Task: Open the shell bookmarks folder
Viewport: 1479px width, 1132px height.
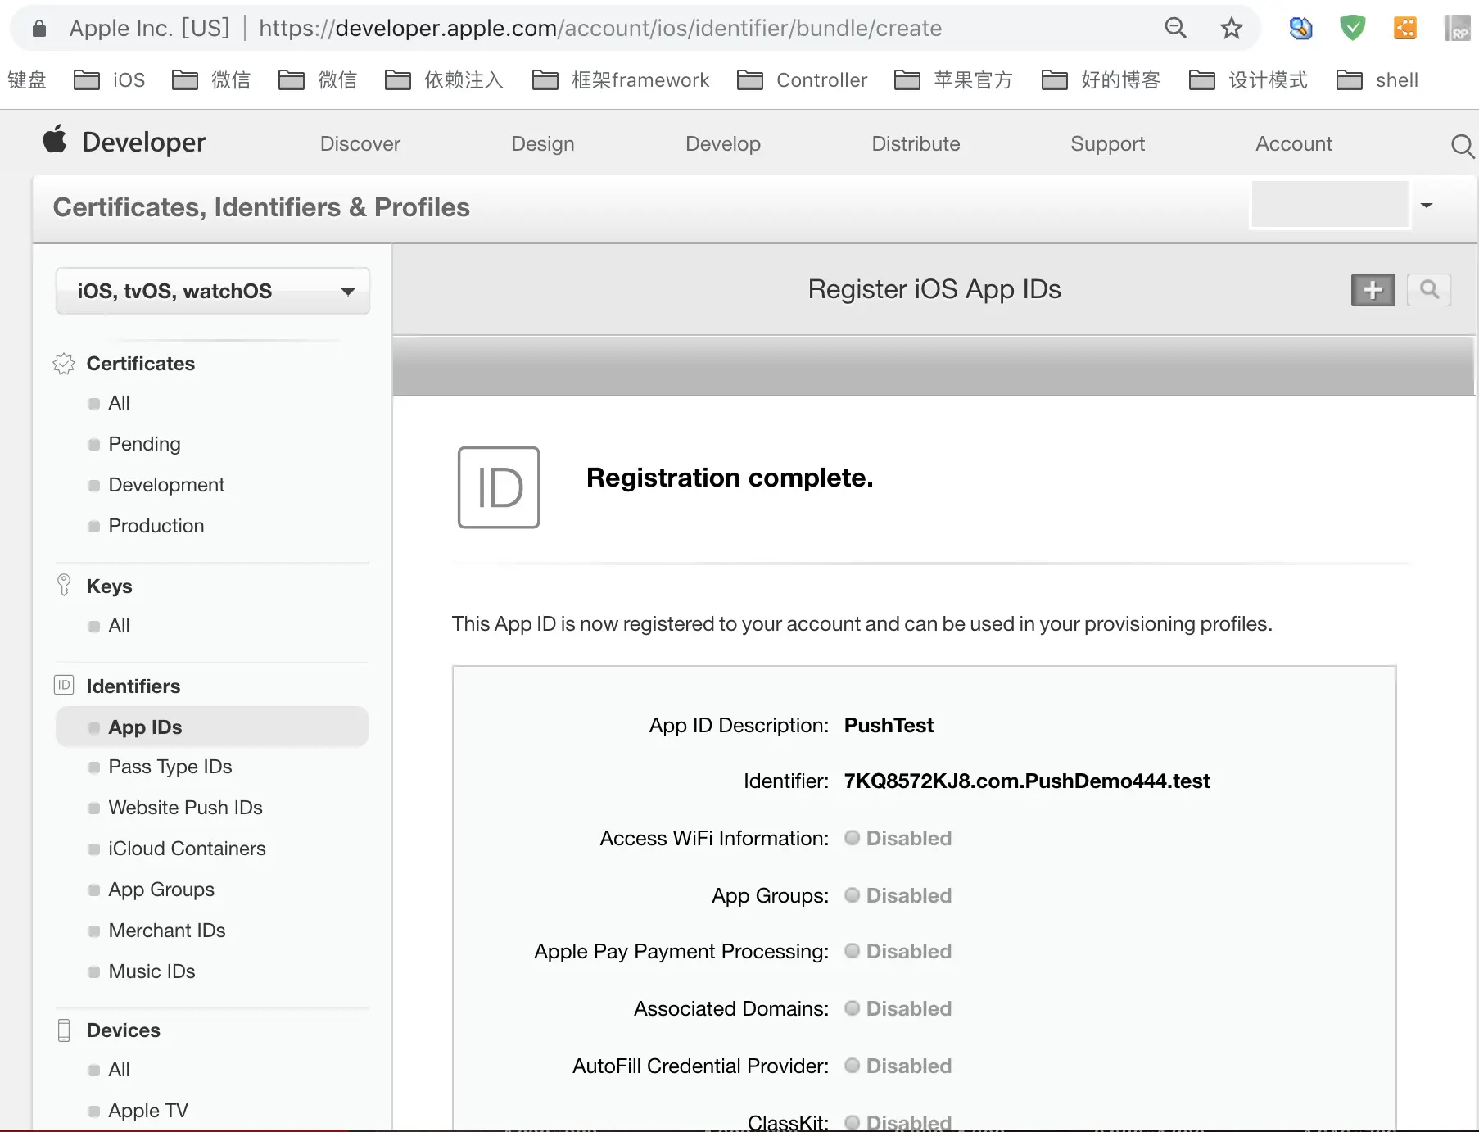Action: coord(1377,80)
